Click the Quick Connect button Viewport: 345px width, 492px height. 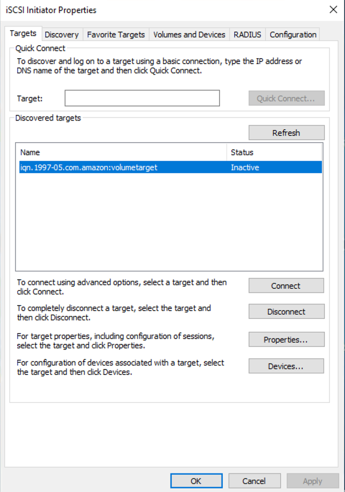(286, 98)
